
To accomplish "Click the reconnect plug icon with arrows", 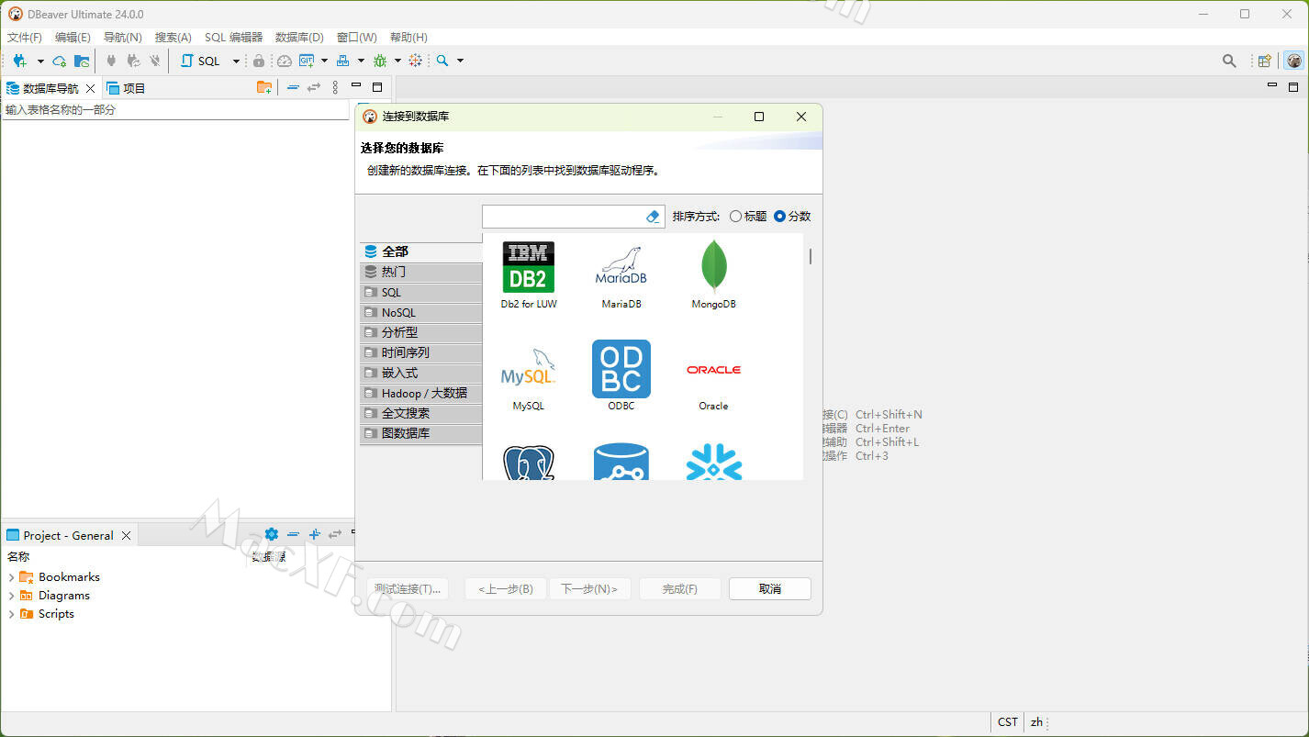I will 133,61.
